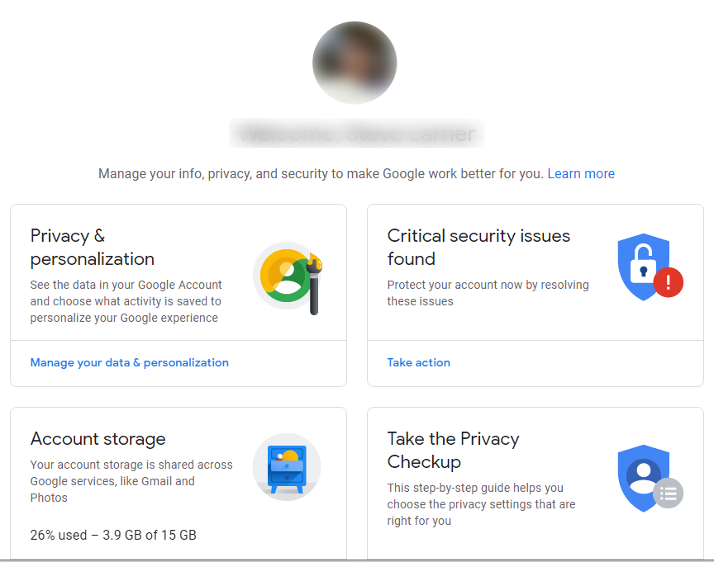
Task: Click the Privacy & personalization heading
Action: [x=92, y=247]
